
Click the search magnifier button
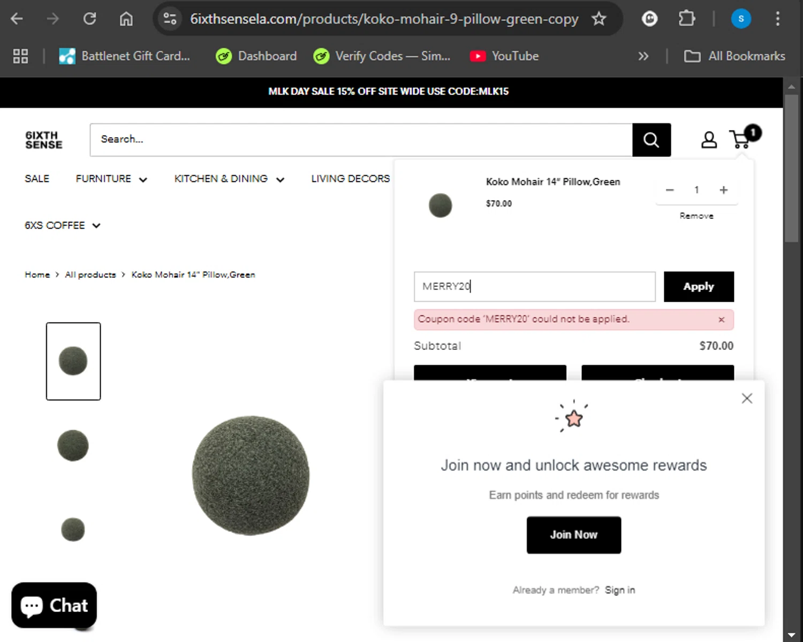click(652, 140)
